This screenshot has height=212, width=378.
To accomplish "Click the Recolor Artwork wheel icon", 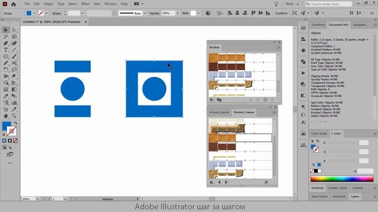I will [208, 13].
